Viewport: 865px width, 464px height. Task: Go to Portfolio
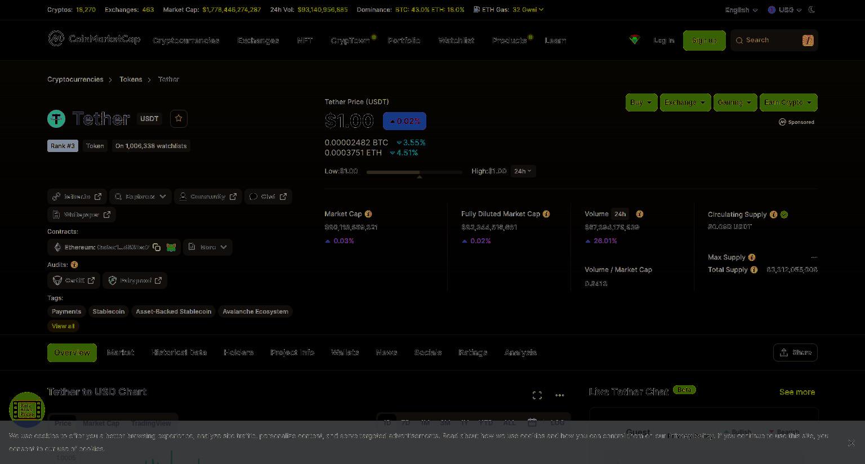[404, 41]
